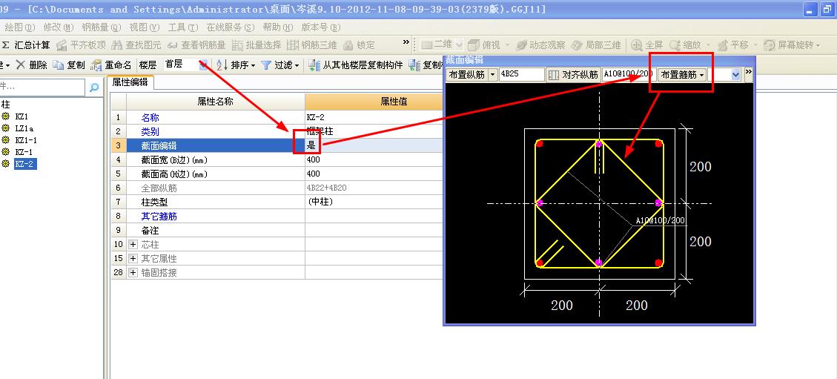Switch to 俯视 top view
This screenshot has width=837, height=379.
(483, 45)
